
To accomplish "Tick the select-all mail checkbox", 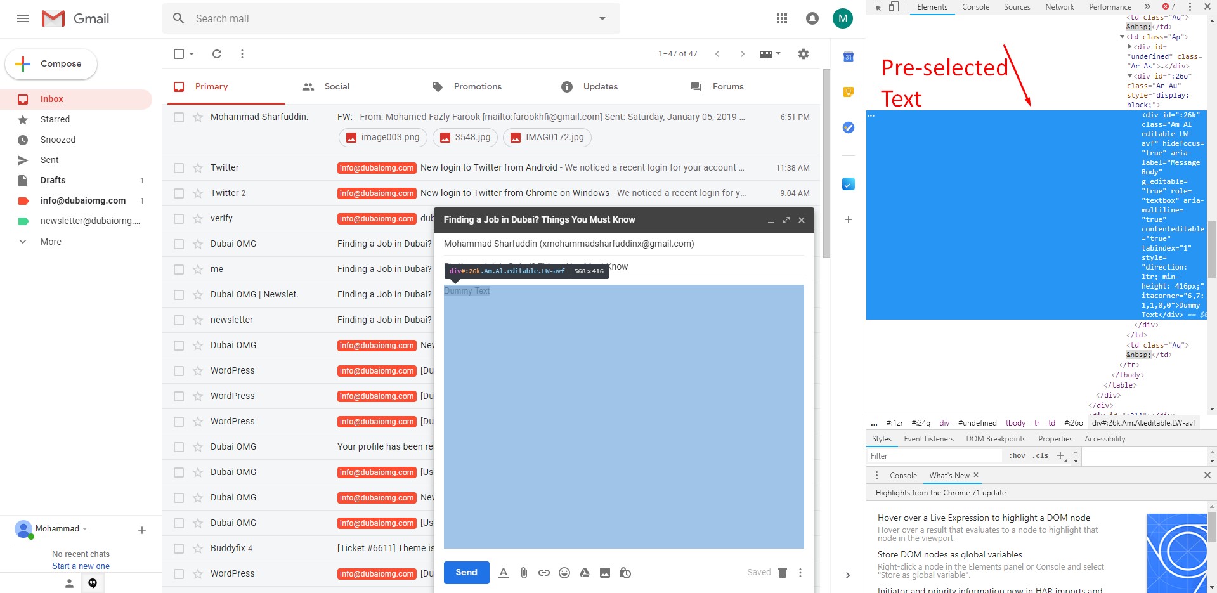I will pos(179,54).
